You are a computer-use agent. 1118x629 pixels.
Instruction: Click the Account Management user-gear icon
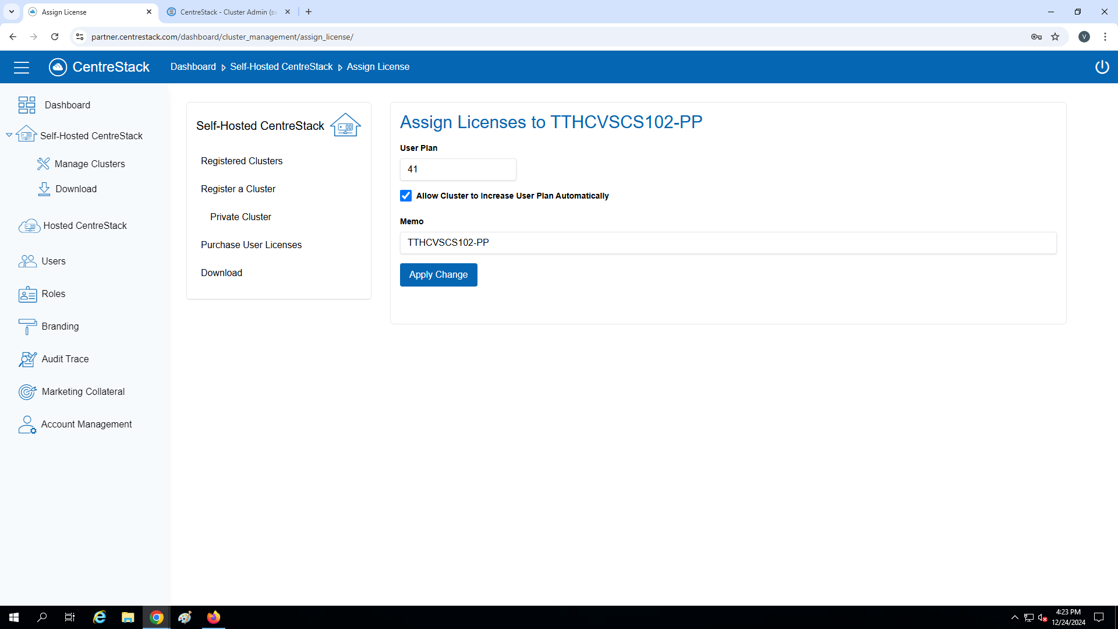[27, 425]
